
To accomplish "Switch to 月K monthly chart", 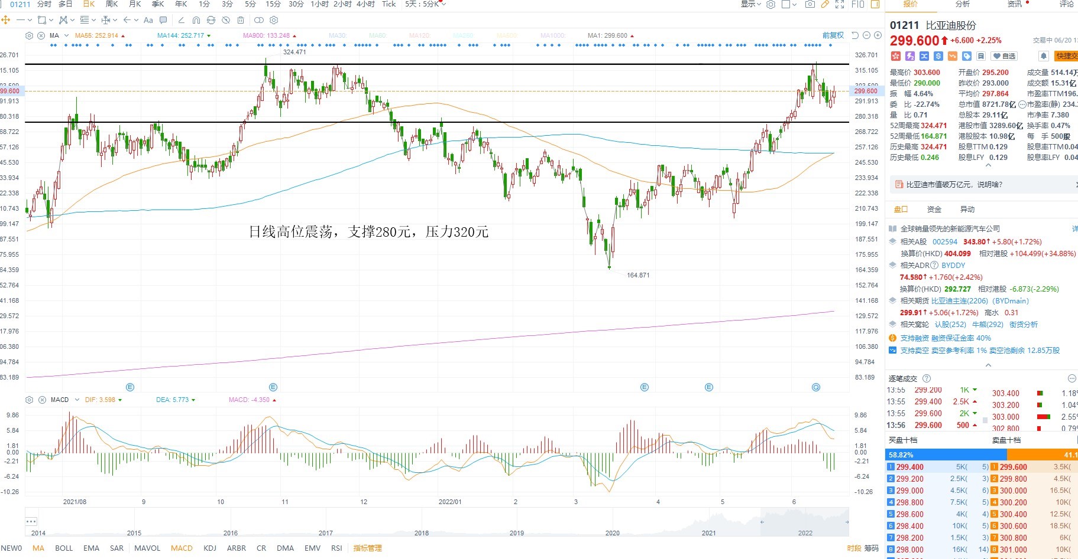I will (x=135, y=4).
